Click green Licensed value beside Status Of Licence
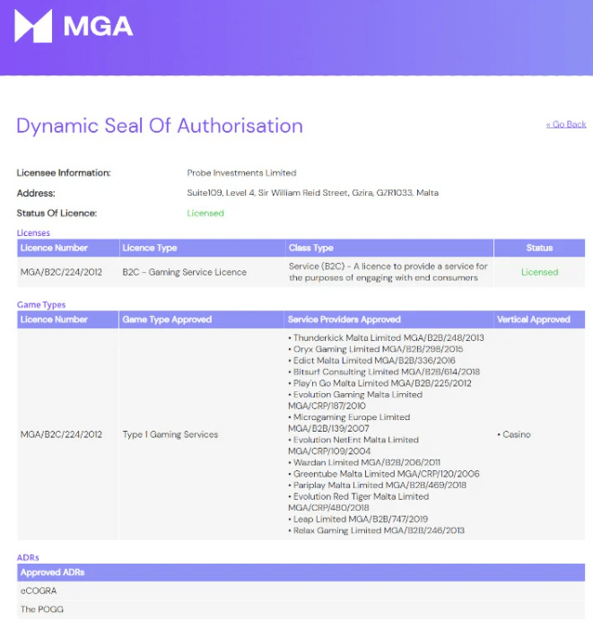The width and height of the screenshot is (593, 630). coord(205,214)
